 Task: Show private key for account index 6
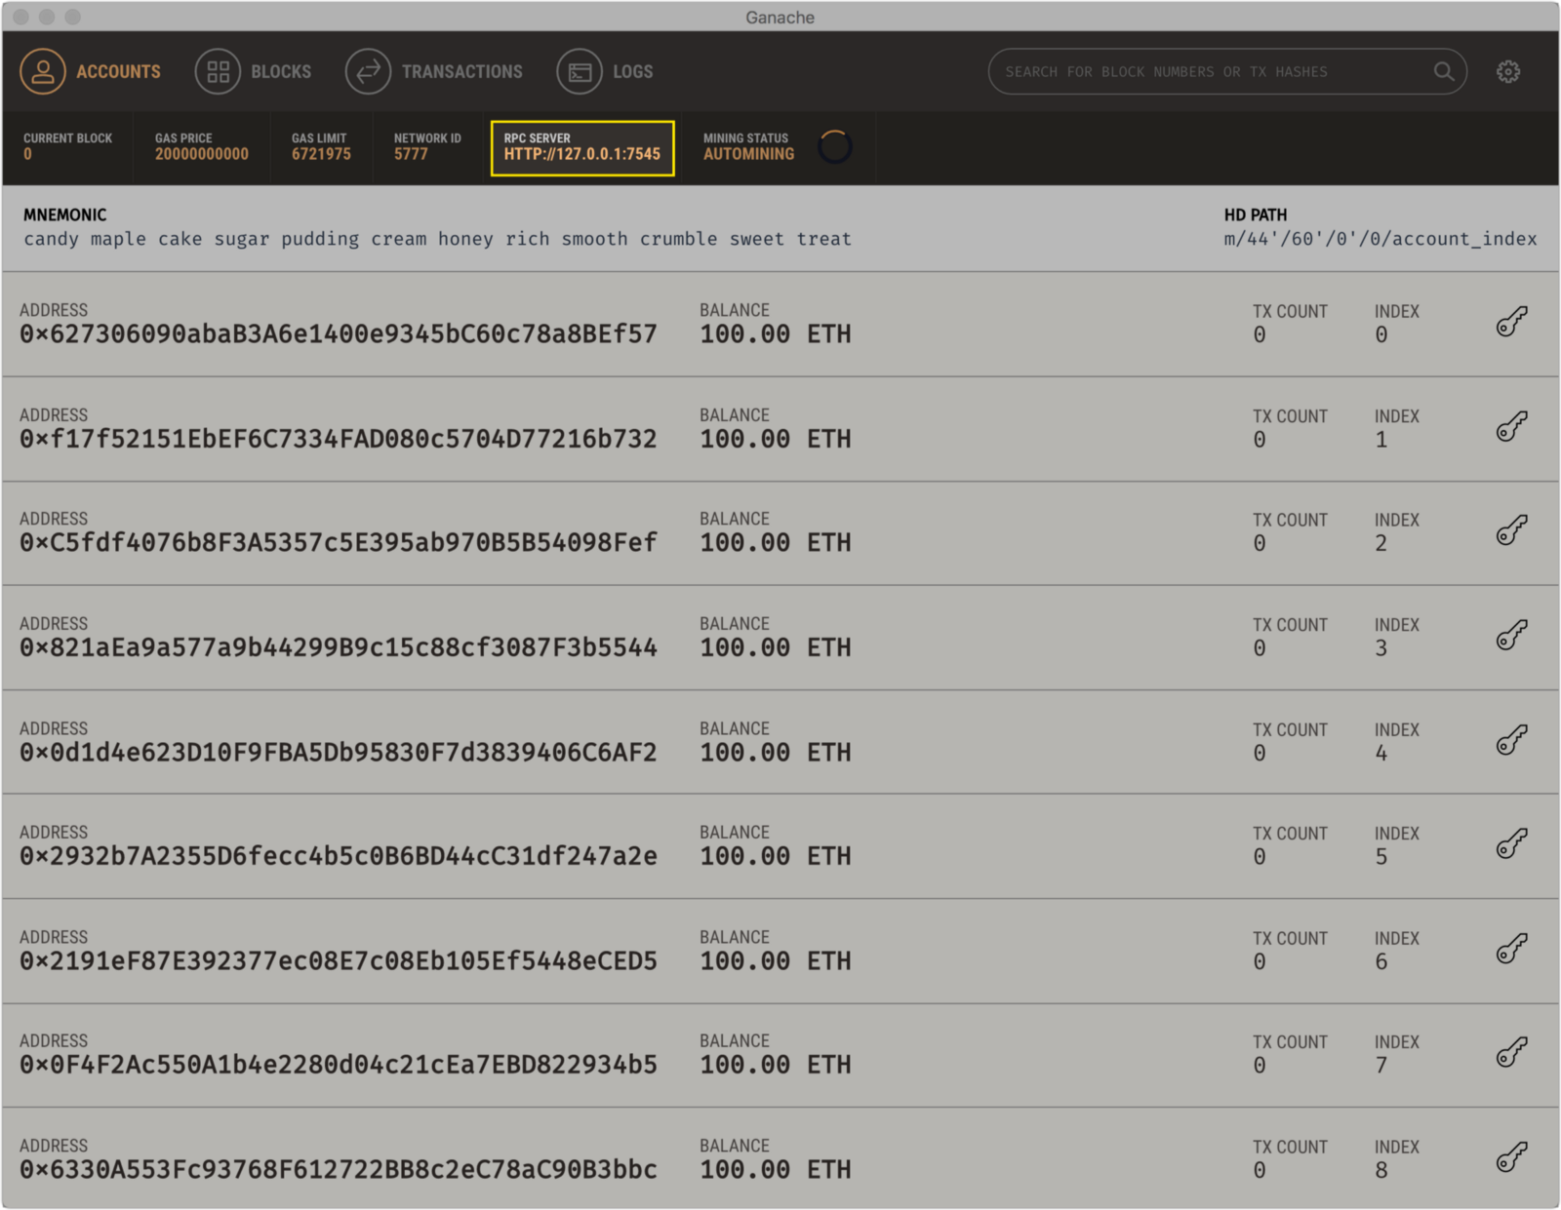click(x=1511, y=949)
